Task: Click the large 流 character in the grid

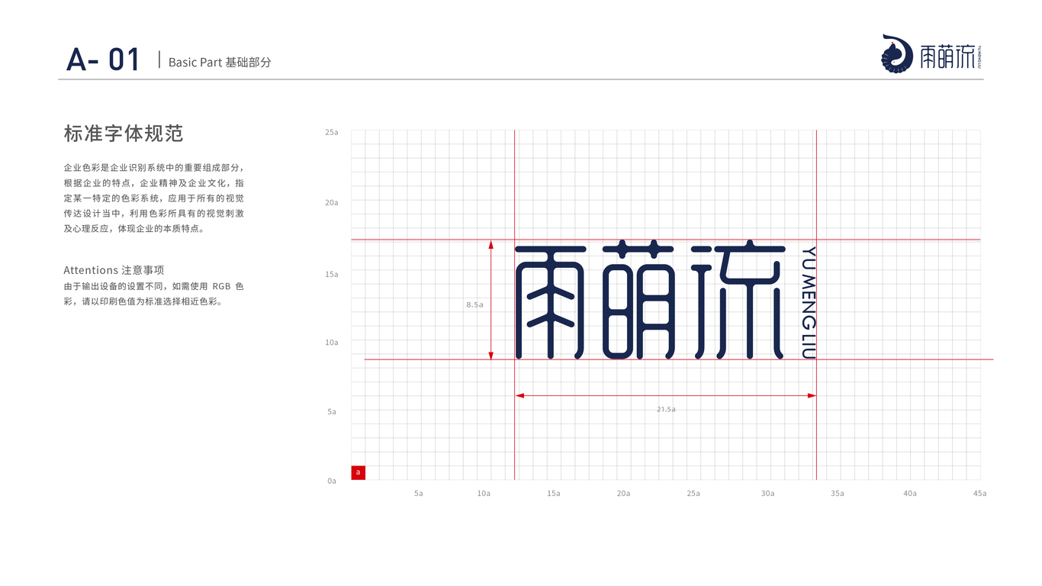Action: (738, 300)
